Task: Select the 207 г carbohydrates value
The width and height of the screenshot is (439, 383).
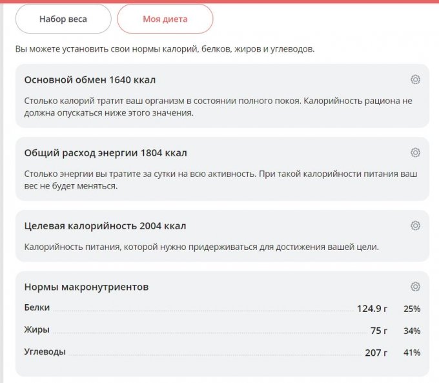Action: pos(376,353)
